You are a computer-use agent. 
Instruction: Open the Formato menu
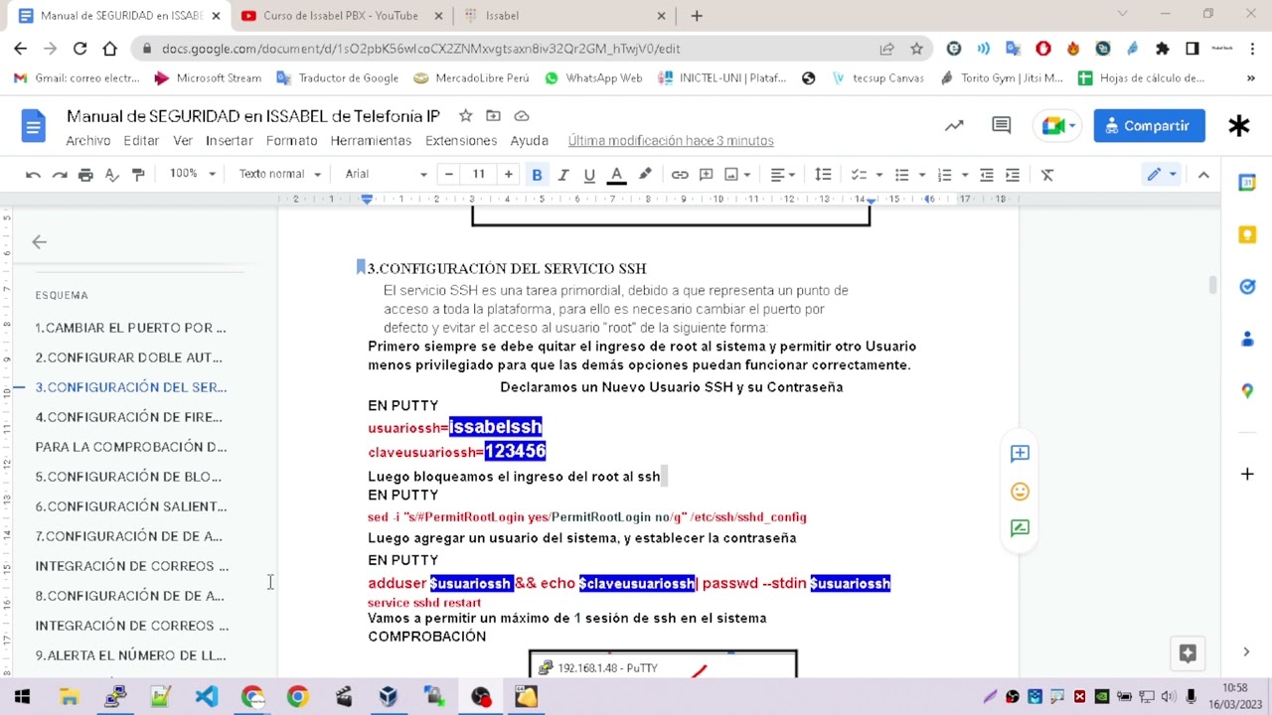(291, 141)
